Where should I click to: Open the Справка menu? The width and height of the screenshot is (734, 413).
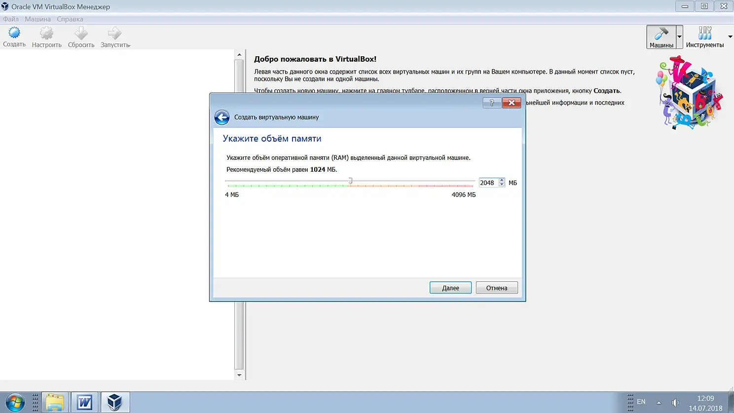point(70,19)
